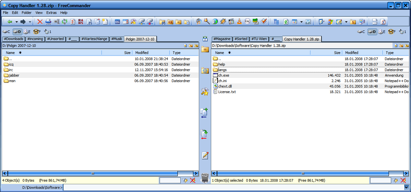
Task: Click the right panel horizontal scrollbar thumb
Action: tap(303, 174)
